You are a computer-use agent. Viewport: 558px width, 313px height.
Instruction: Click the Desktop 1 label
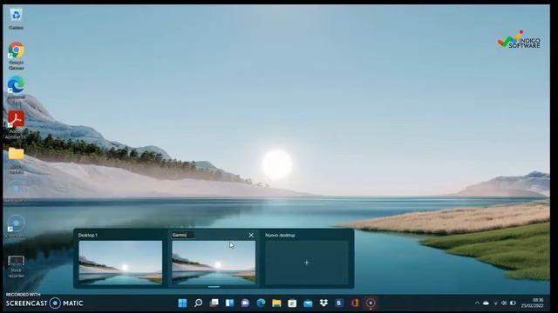coord(87,235)
